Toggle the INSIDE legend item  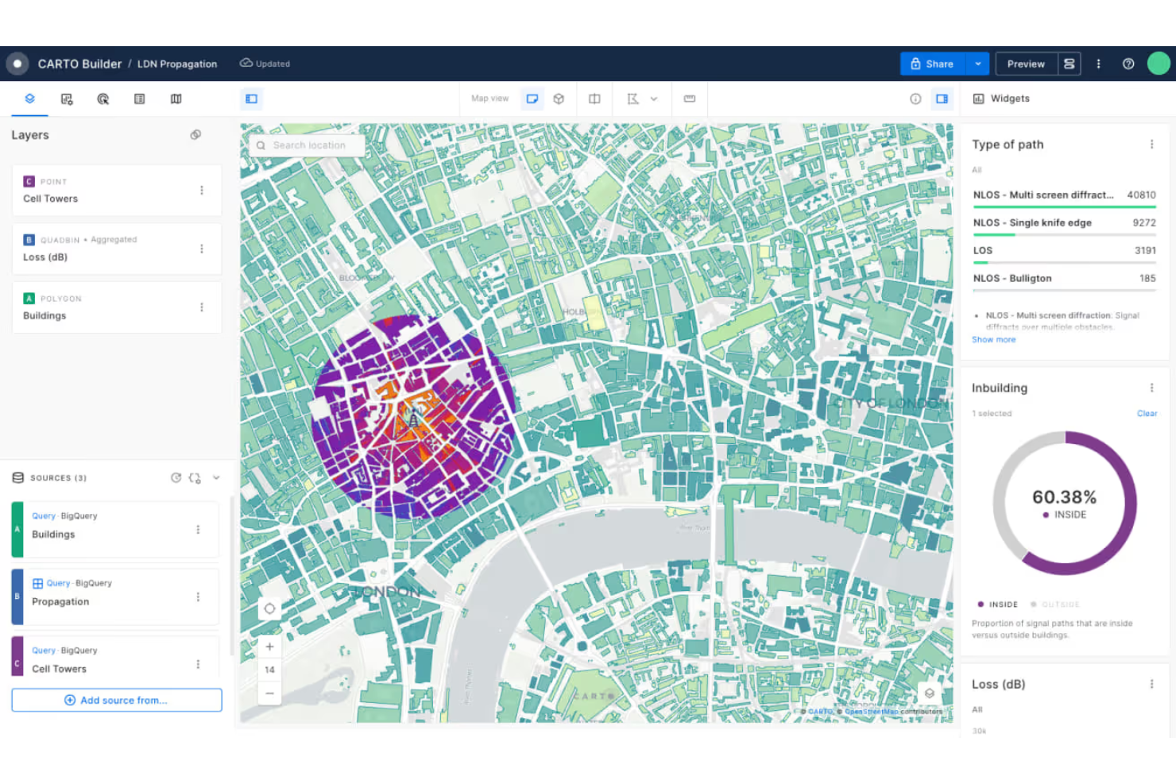click(x=998, y=604)
